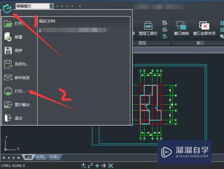The height and width of the screenshot is (169, 224).
Task: Expand the undo history dropdown arrow
Action: point(62,6)
